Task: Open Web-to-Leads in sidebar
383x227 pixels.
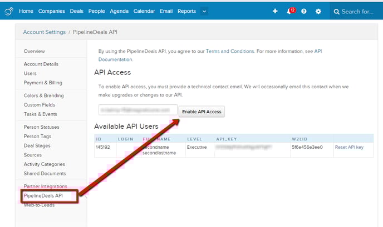Action: 39,205
